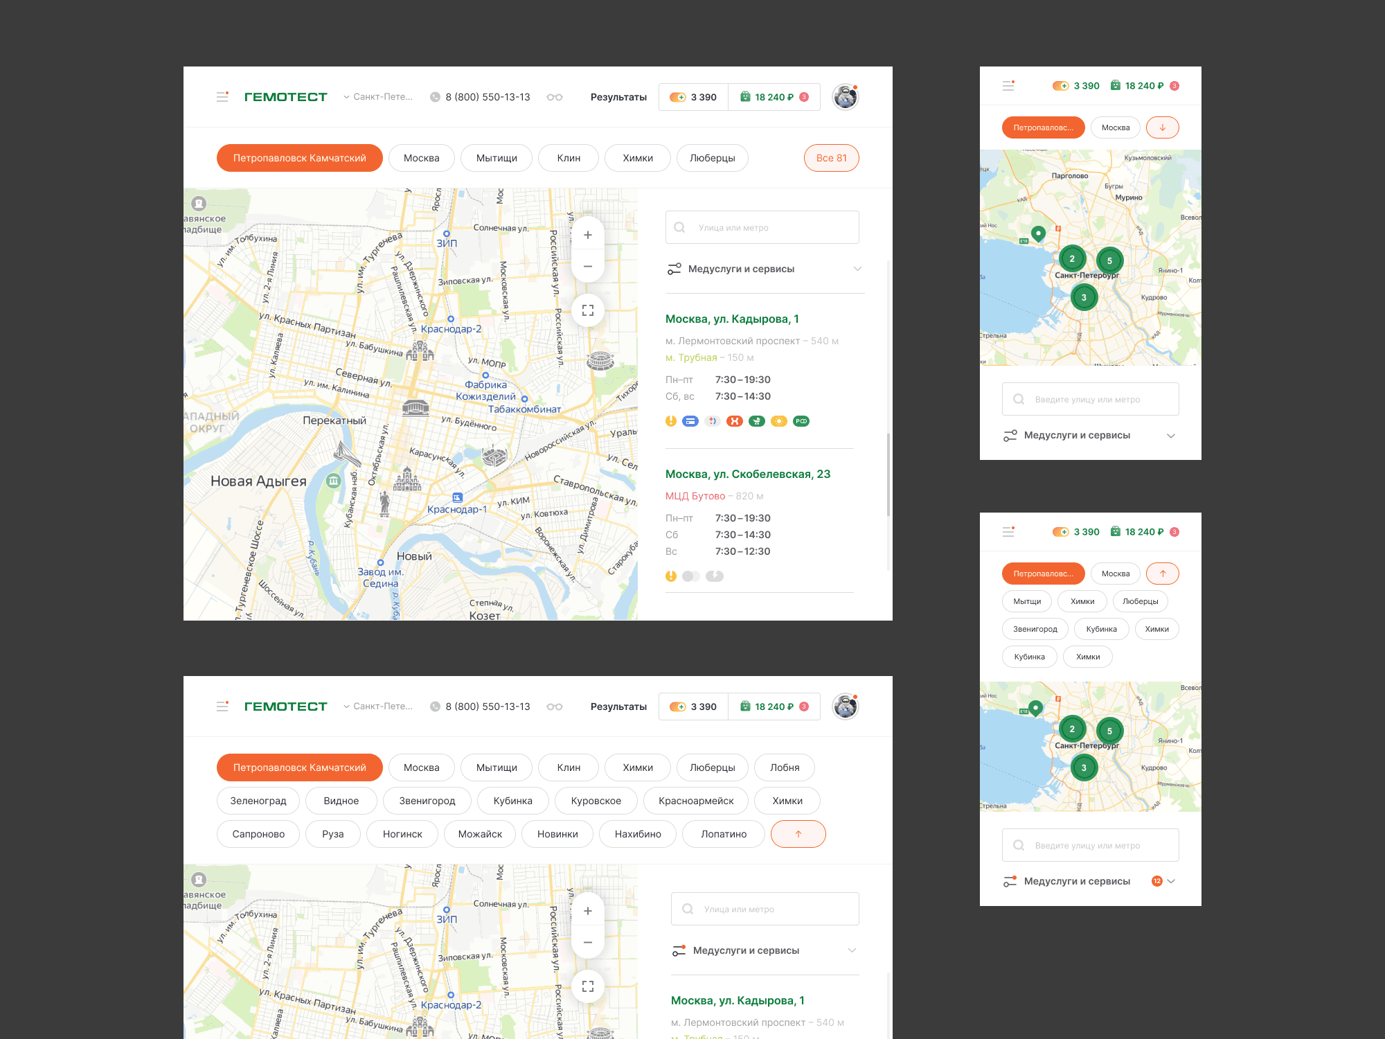Screen dimensions: 1385x1039
Task: Expand city chips with orange down arrow
Action: pos(1162,127)
